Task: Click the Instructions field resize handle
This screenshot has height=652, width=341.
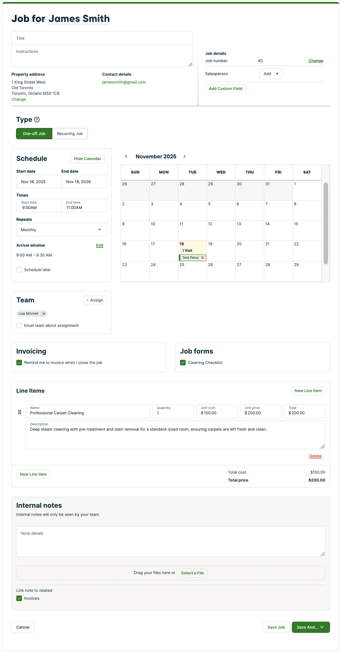Action: 190,64
